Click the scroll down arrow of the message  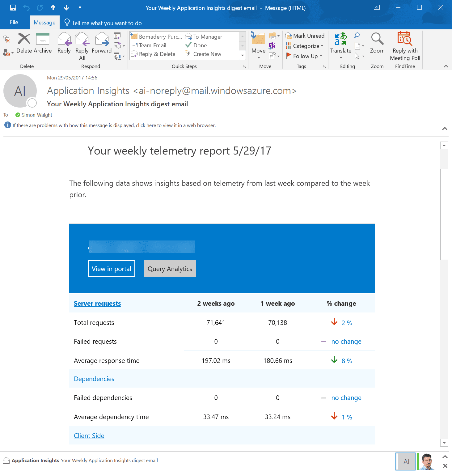tap(444, 443)
